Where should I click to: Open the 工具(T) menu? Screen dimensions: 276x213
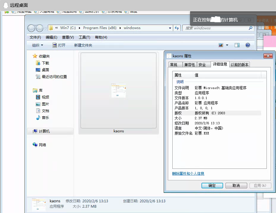84,37
